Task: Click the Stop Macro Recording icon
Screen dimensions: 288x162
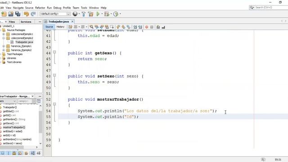Action: [152, 27]
